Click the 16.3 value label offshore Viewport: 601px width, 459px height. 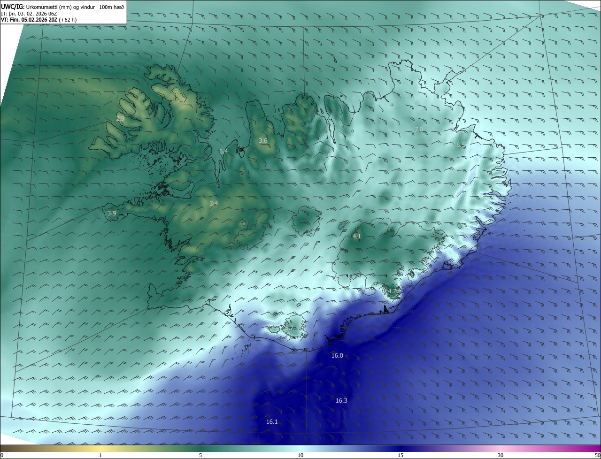[341, 401]
